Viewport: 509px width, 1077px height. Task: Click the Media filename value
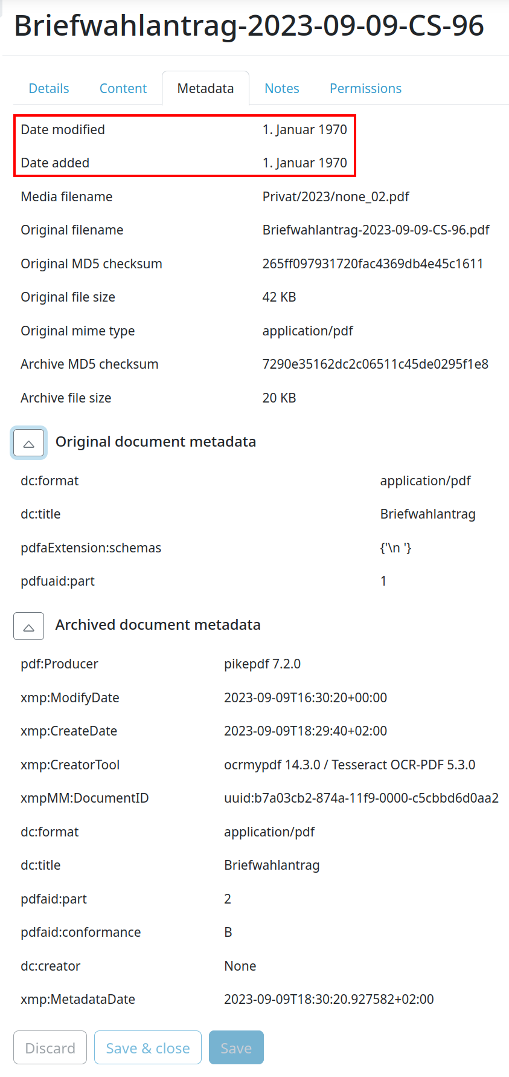coord(336,196)
